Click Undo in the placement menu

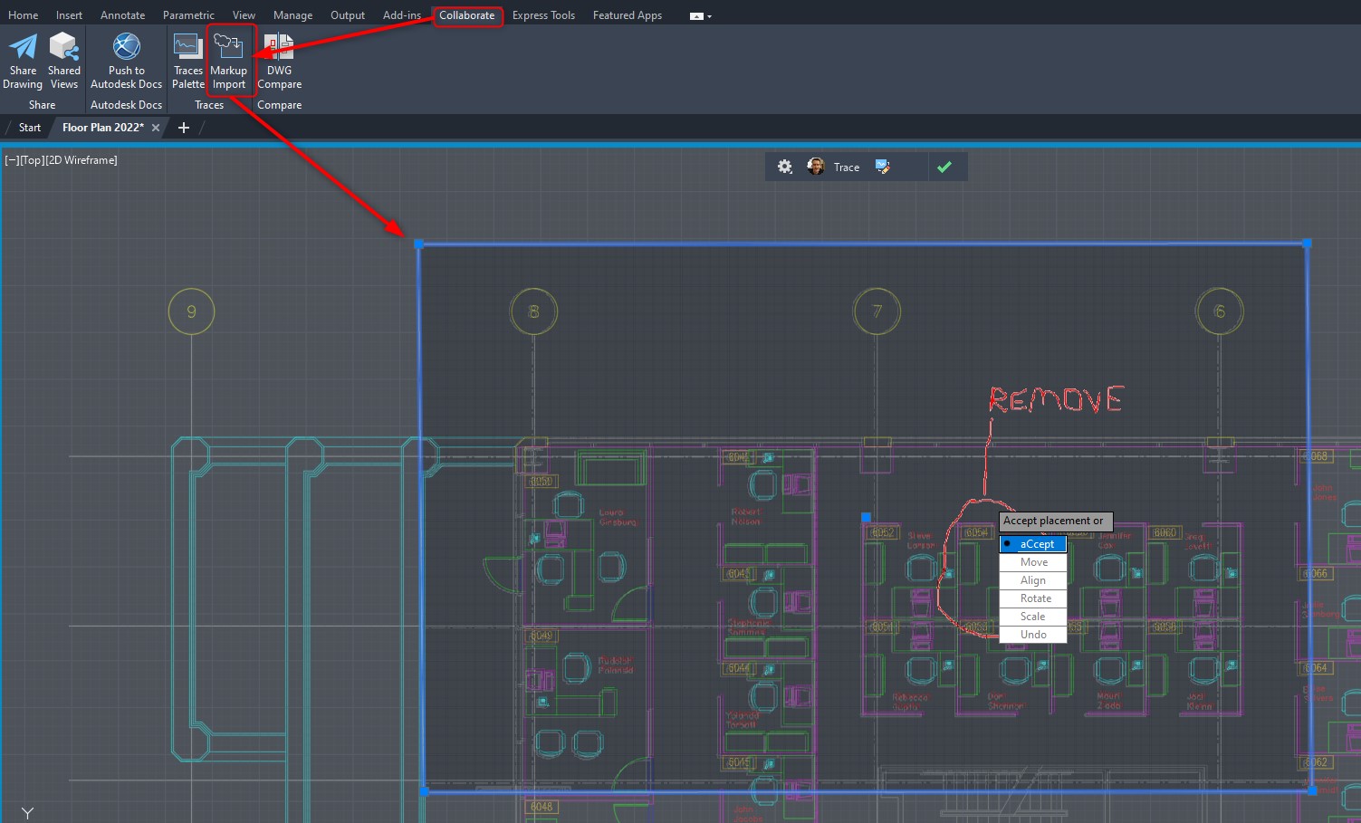(x=1032, y=634)
